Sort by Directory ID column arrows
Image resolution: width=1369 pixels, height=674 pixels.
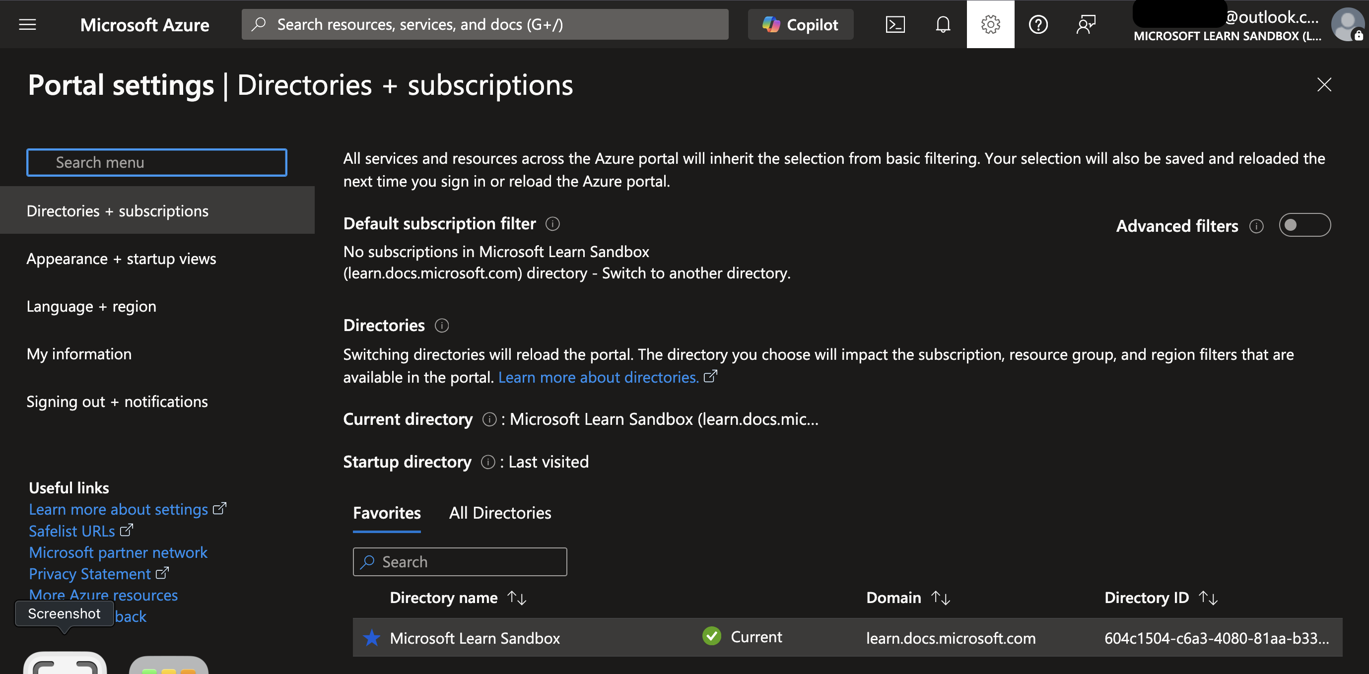click(1208, 598)
